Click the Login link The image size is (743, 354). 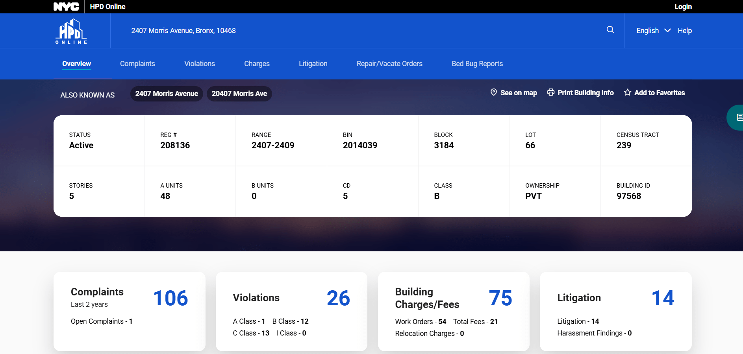[683, 7]
